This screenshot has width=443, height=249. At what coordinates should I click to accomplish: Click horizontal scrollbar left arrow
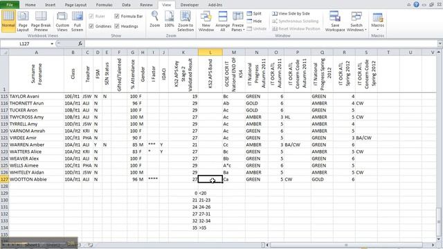coord(267,245)
